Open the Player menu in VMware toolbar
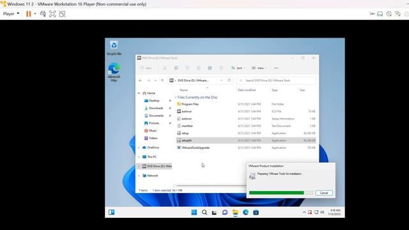Viewport: 409px width, 230px height. (x=12, y=14)
